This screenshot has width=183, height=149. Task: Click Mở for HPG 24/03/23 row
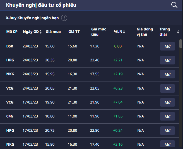(x=167, y=60)
